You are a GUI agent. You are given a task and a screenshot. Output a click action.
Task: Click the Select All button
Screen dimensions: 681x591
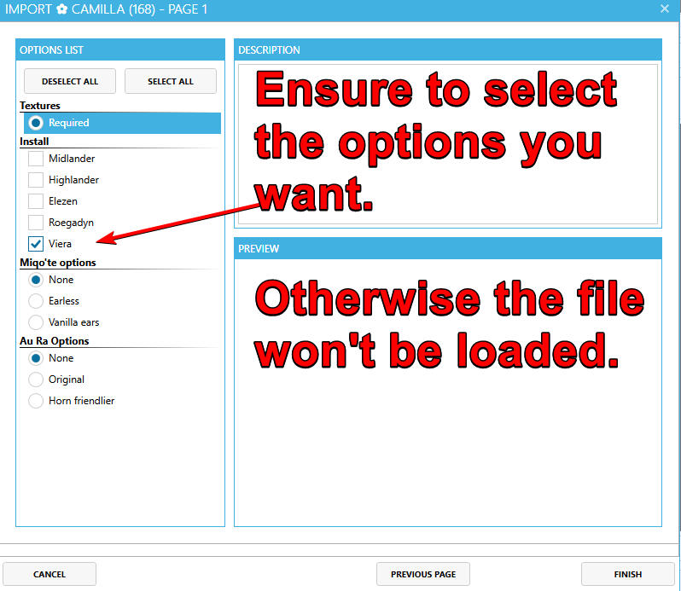click(x=171, y=82)
